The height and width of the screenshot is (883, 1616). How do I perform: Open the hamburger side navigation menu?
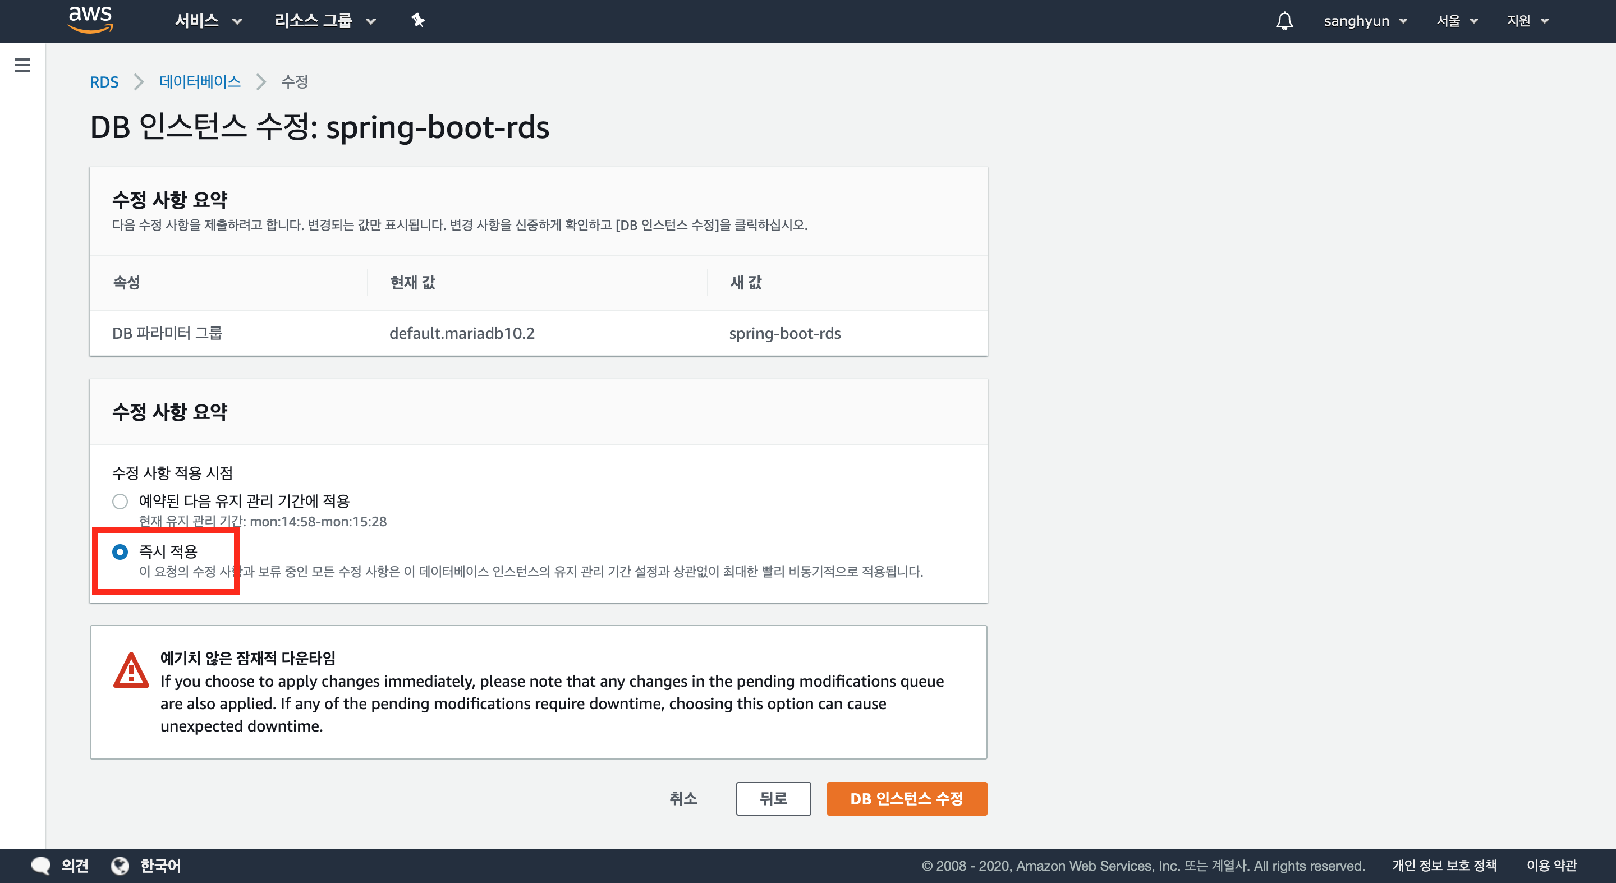22,65
